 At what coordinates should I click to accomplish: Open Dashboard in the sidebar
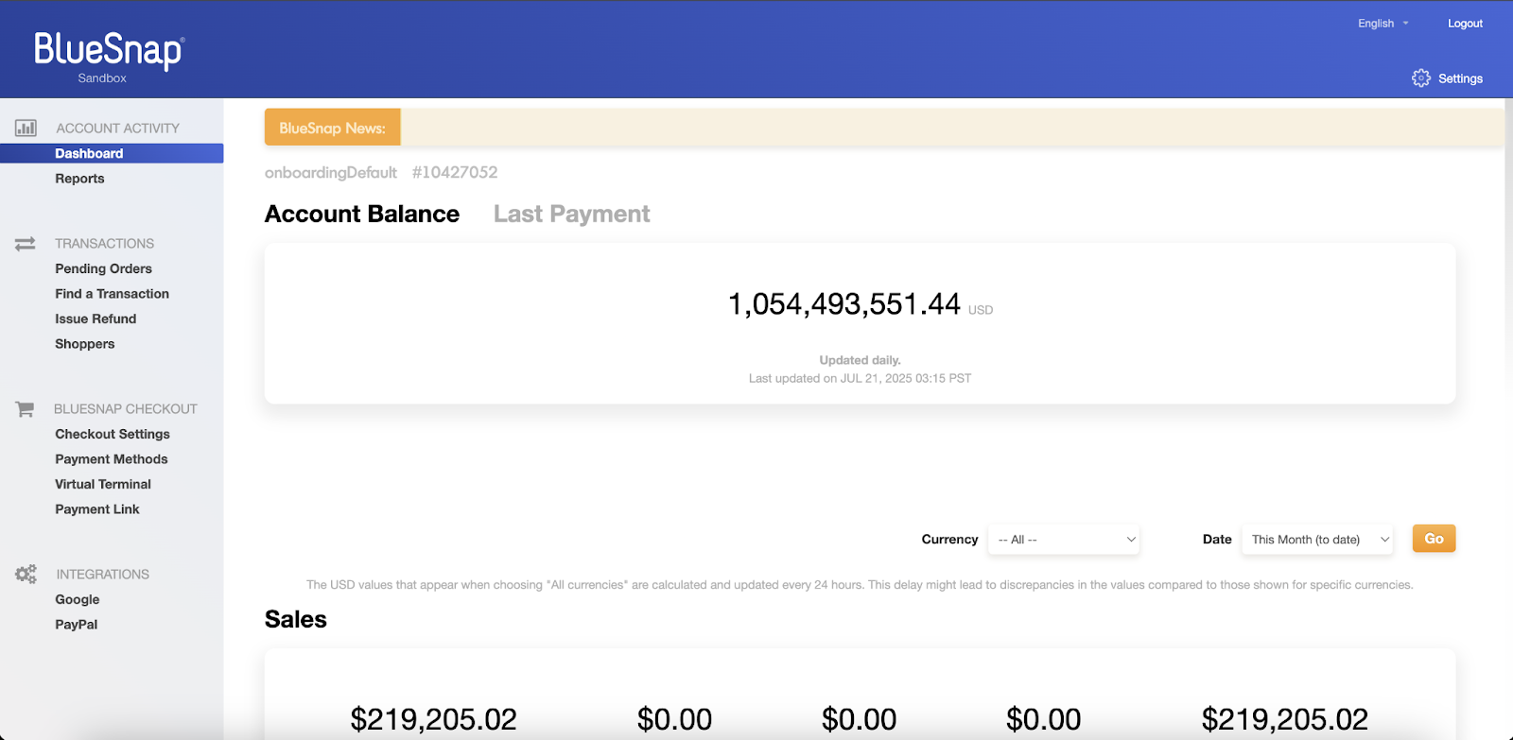[112, 153]
